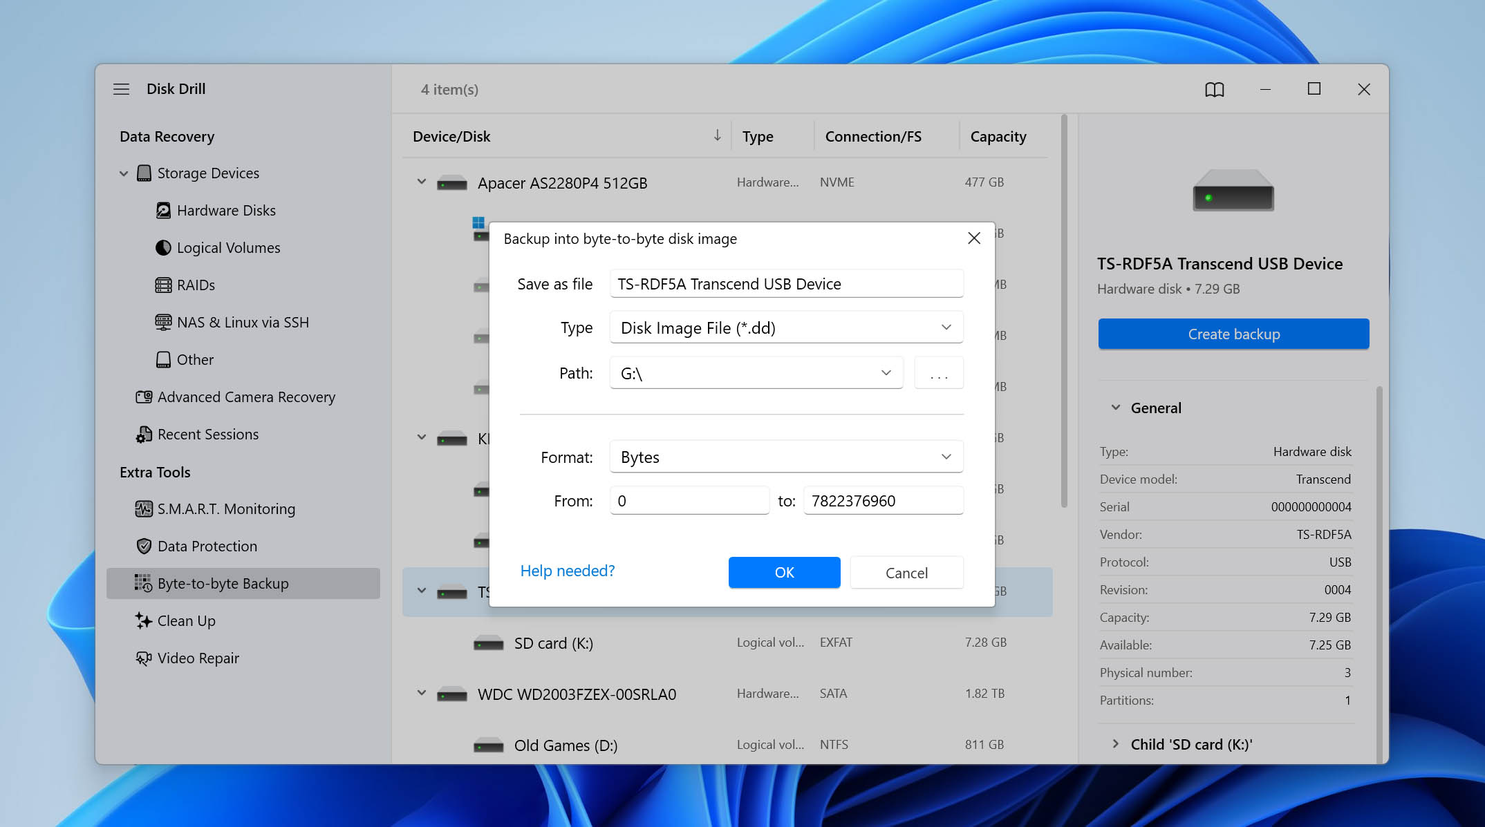Browse for path with the ... button
The image size is (1485, 827).
[x=939, y=373]
